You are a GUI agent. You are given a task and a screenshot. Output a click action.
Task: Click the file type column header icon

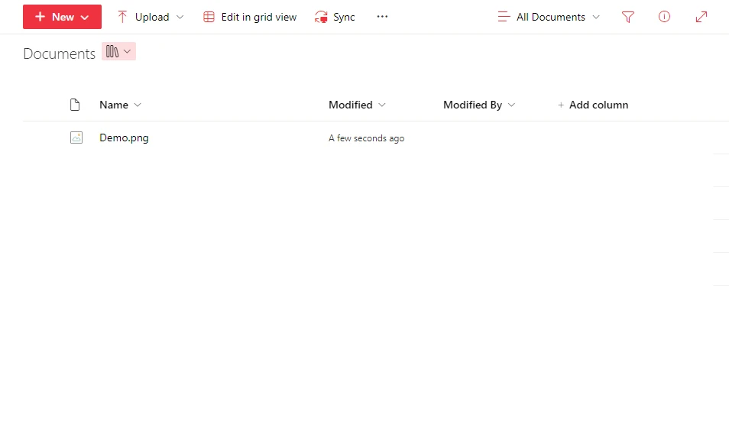point(75,105)
